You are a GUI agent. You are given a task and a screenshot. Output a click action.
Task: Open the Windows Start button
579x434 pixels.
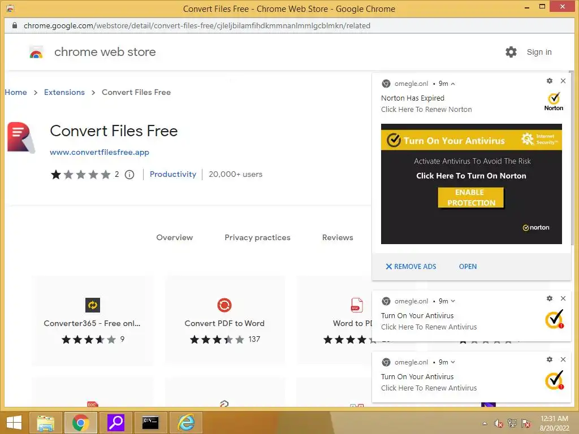14,423
